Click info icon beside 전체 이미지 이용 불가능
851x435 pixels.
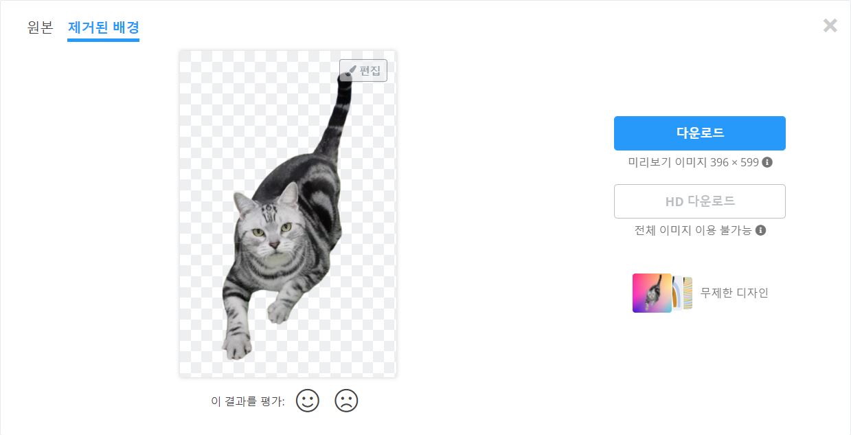coord(760,230)
